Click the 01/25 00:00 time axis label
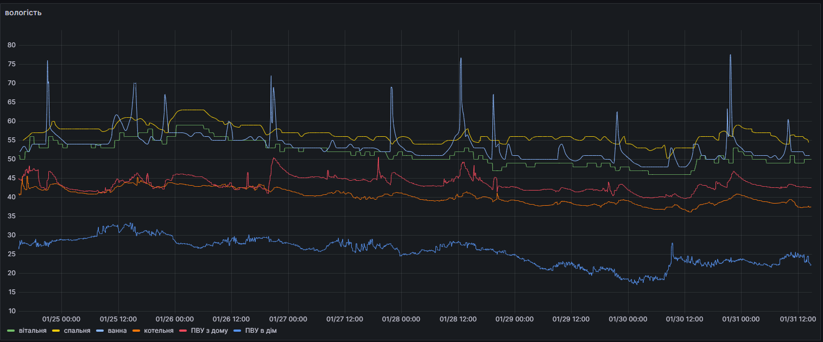 tap(61, 319)
